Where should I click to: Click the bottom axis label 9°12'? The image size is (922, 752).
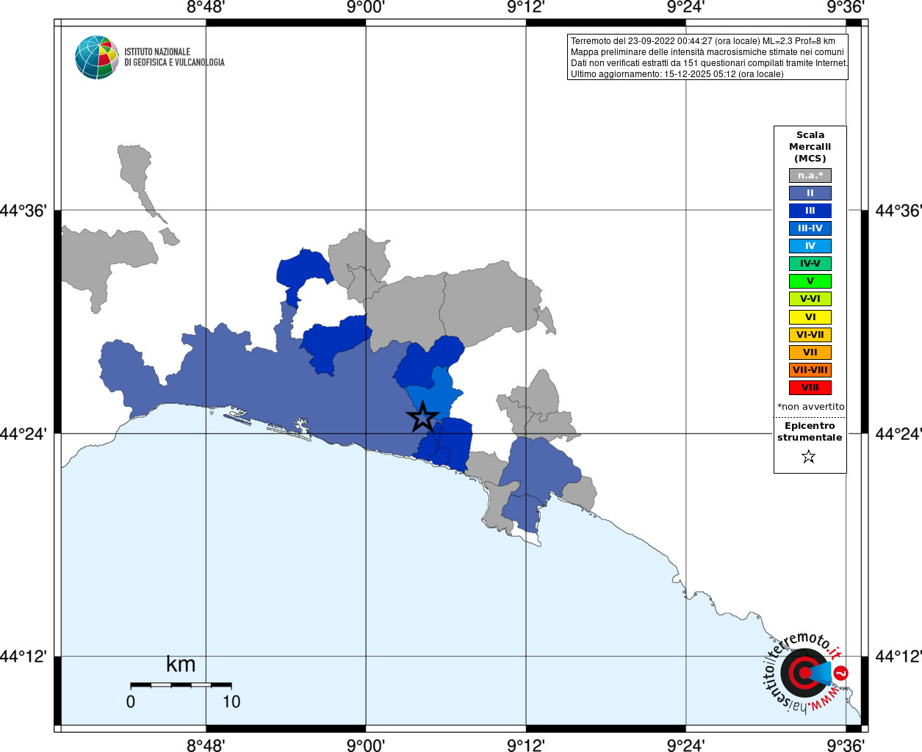526,745
